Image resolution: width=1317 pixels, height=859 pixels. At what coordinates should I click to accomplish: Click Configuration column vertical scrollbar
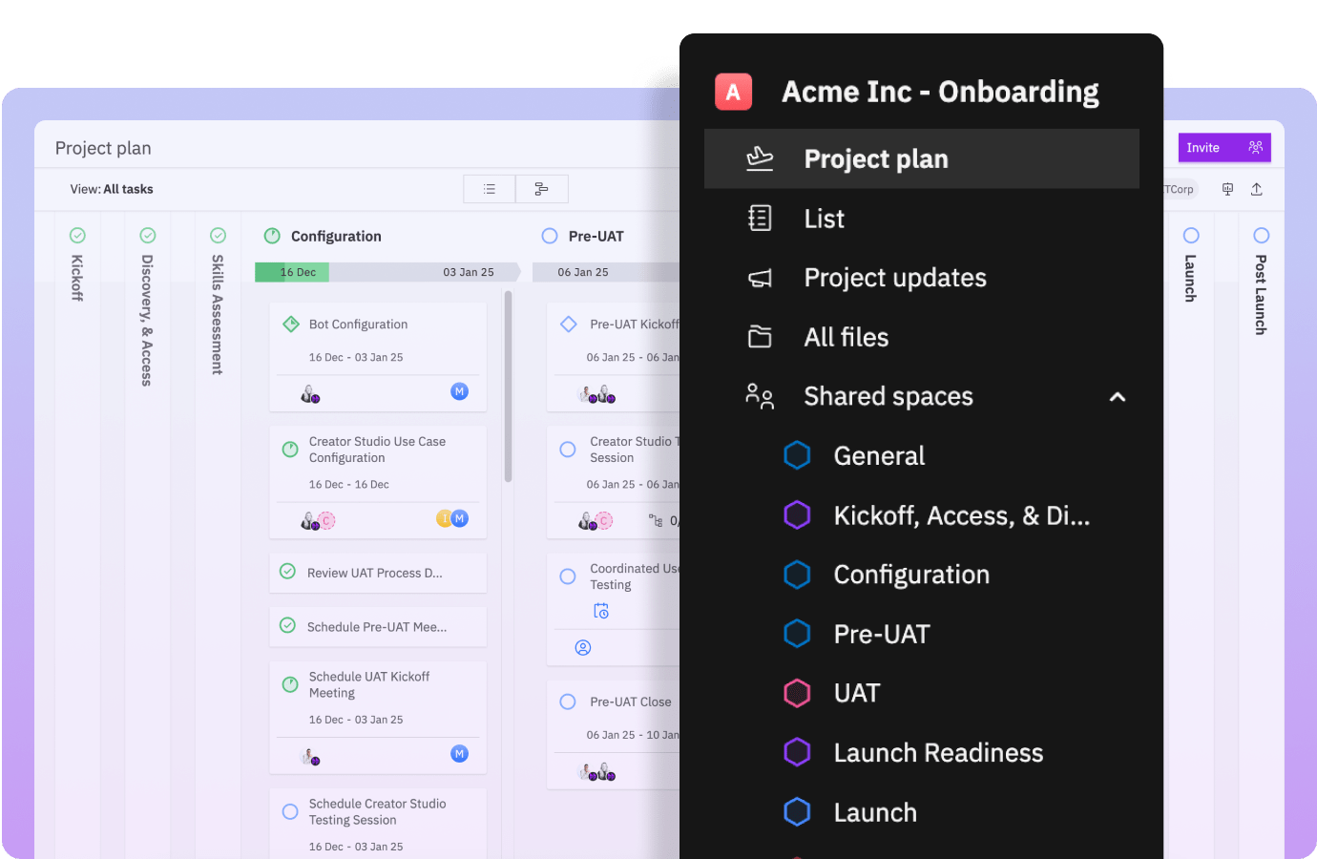coord(509,387)
